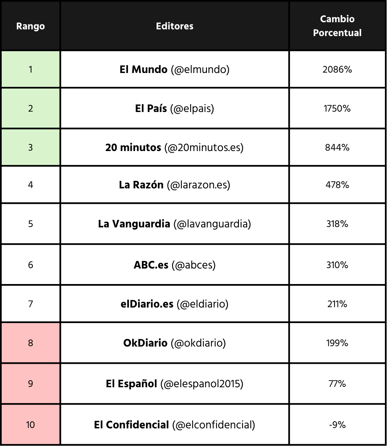The image size is (387, 446).
Task: Click the green rank 1 cell
Action: [x=30, y=70]
